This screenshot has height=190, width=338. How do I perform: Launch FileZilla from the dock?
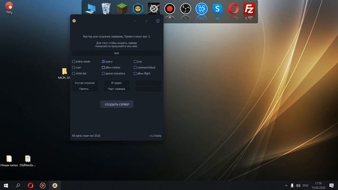[x=249, y=9]
